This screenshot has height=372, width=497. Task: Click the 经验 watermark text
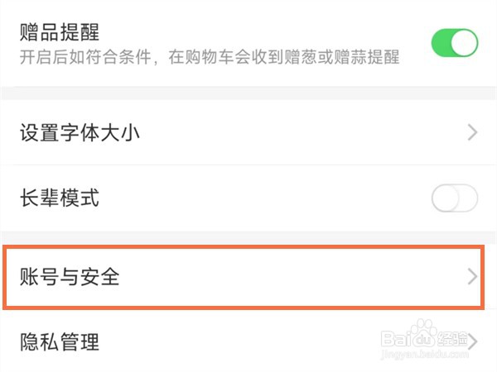454,339
